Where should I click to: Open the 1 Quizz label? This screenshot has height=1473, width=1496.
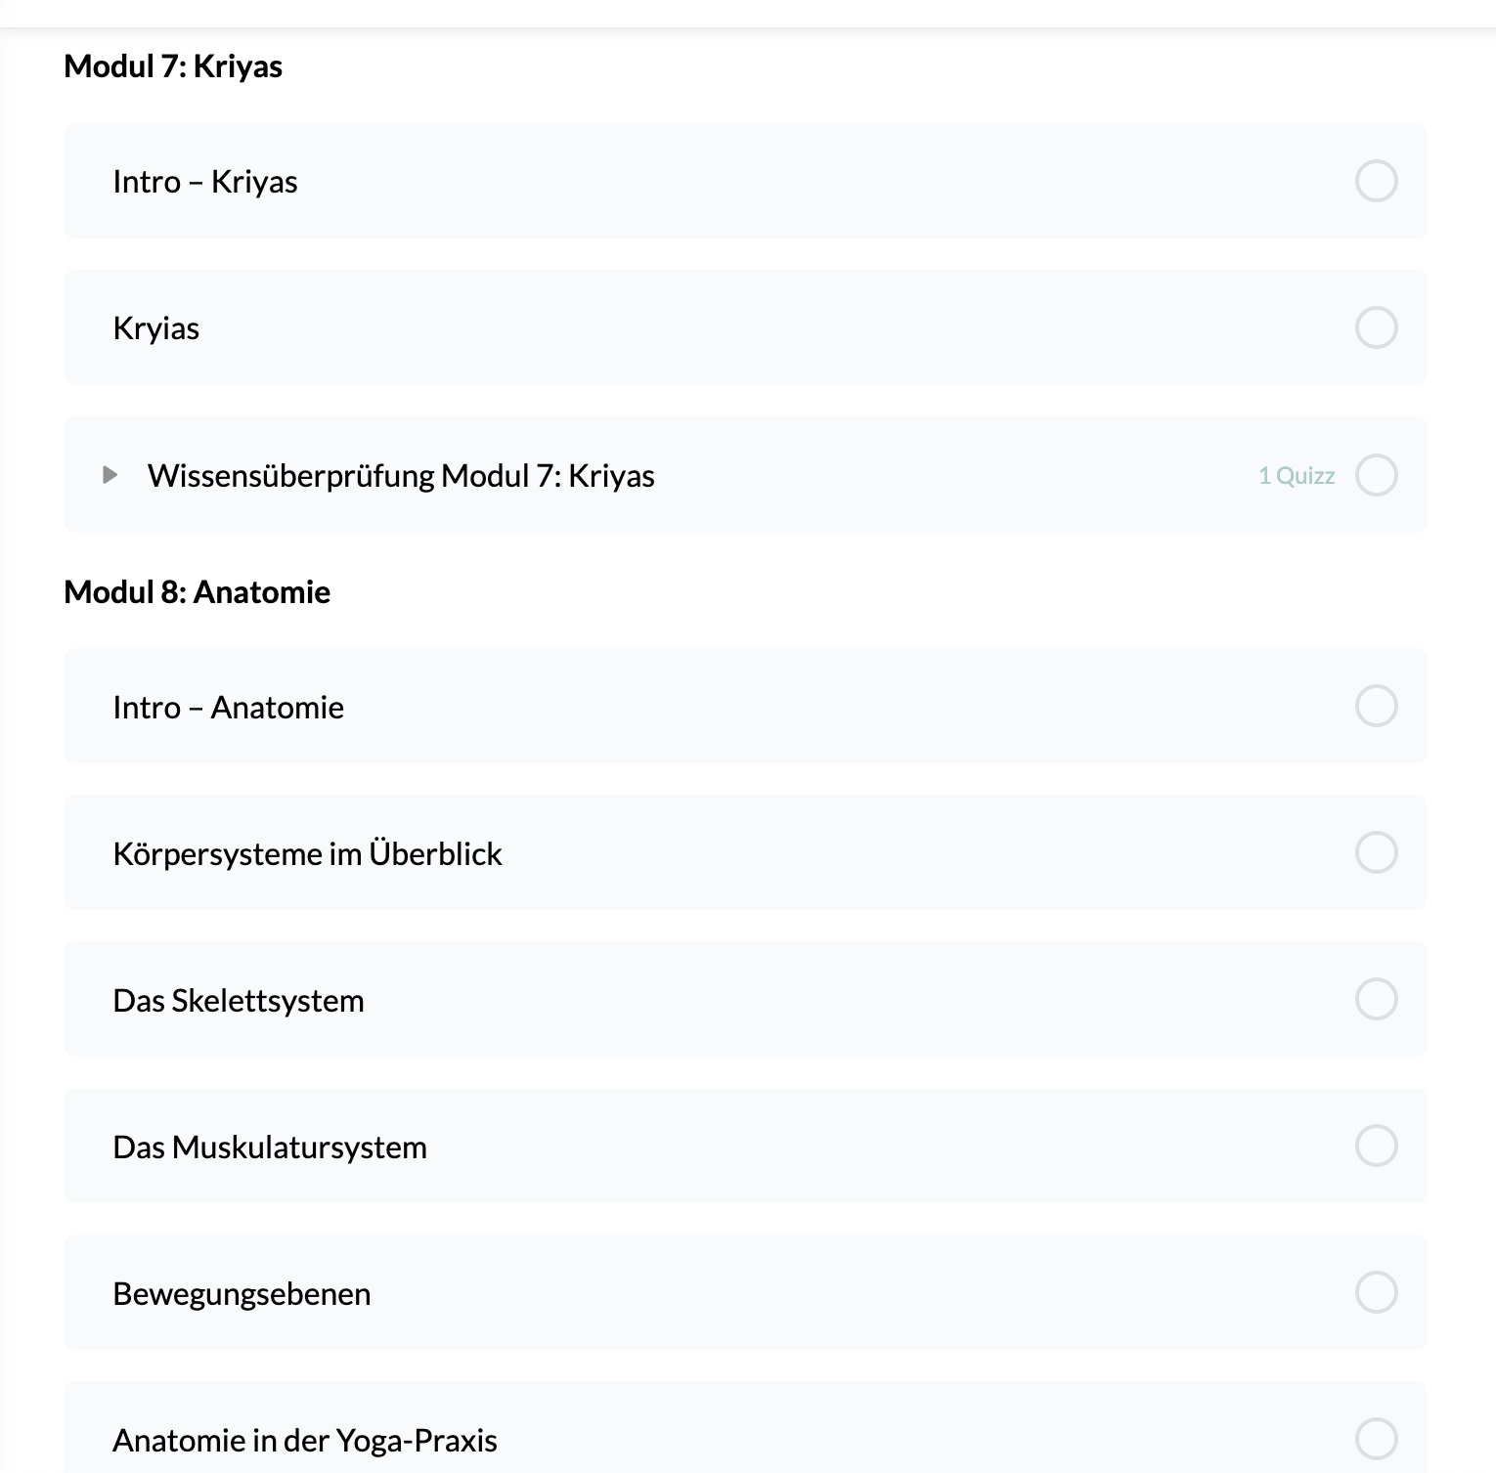click(1297, 476)
